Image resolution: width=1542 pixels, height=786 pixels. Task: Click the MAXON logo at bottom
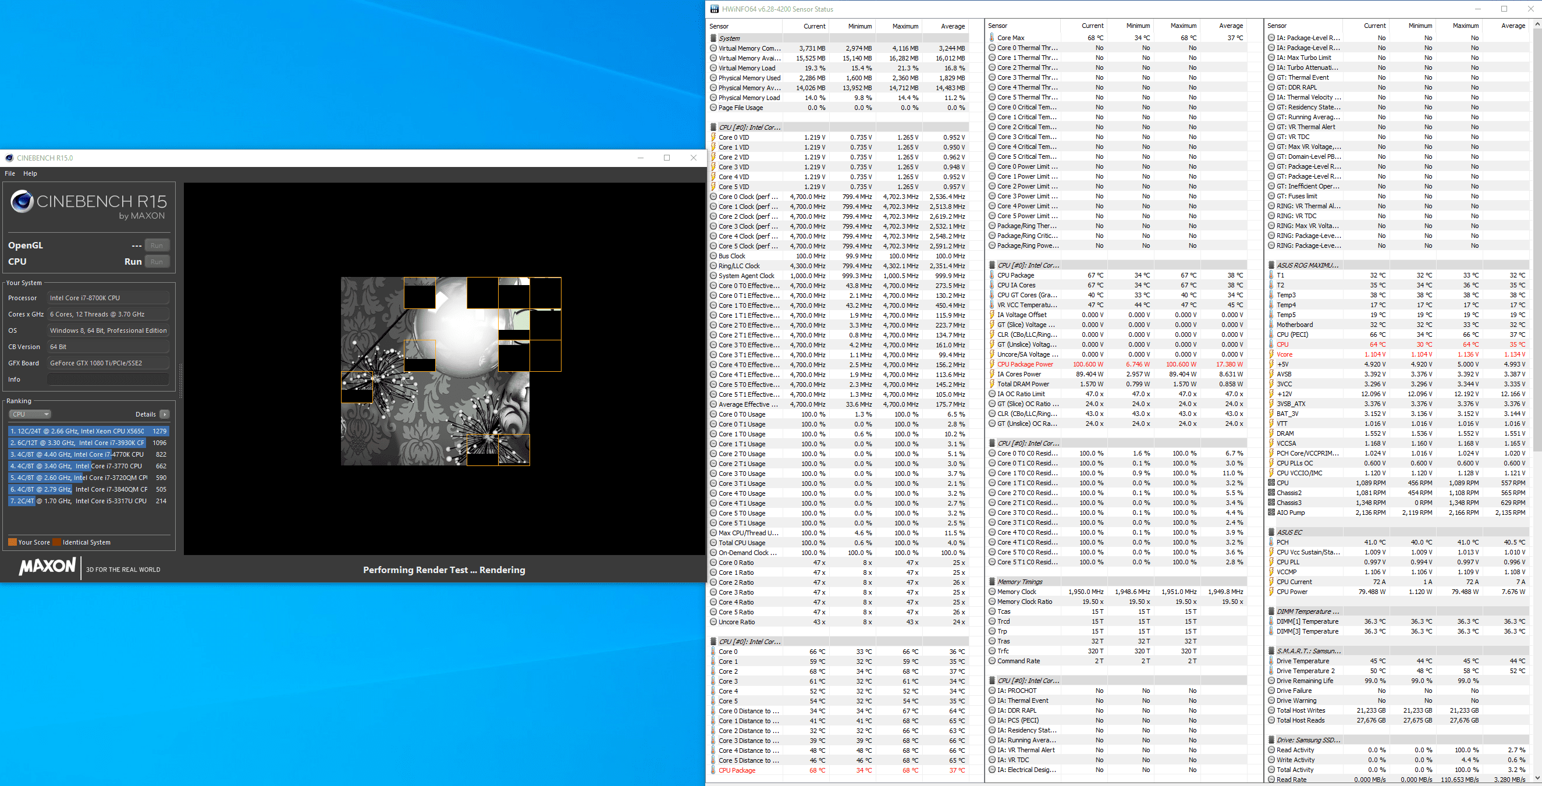47,566
